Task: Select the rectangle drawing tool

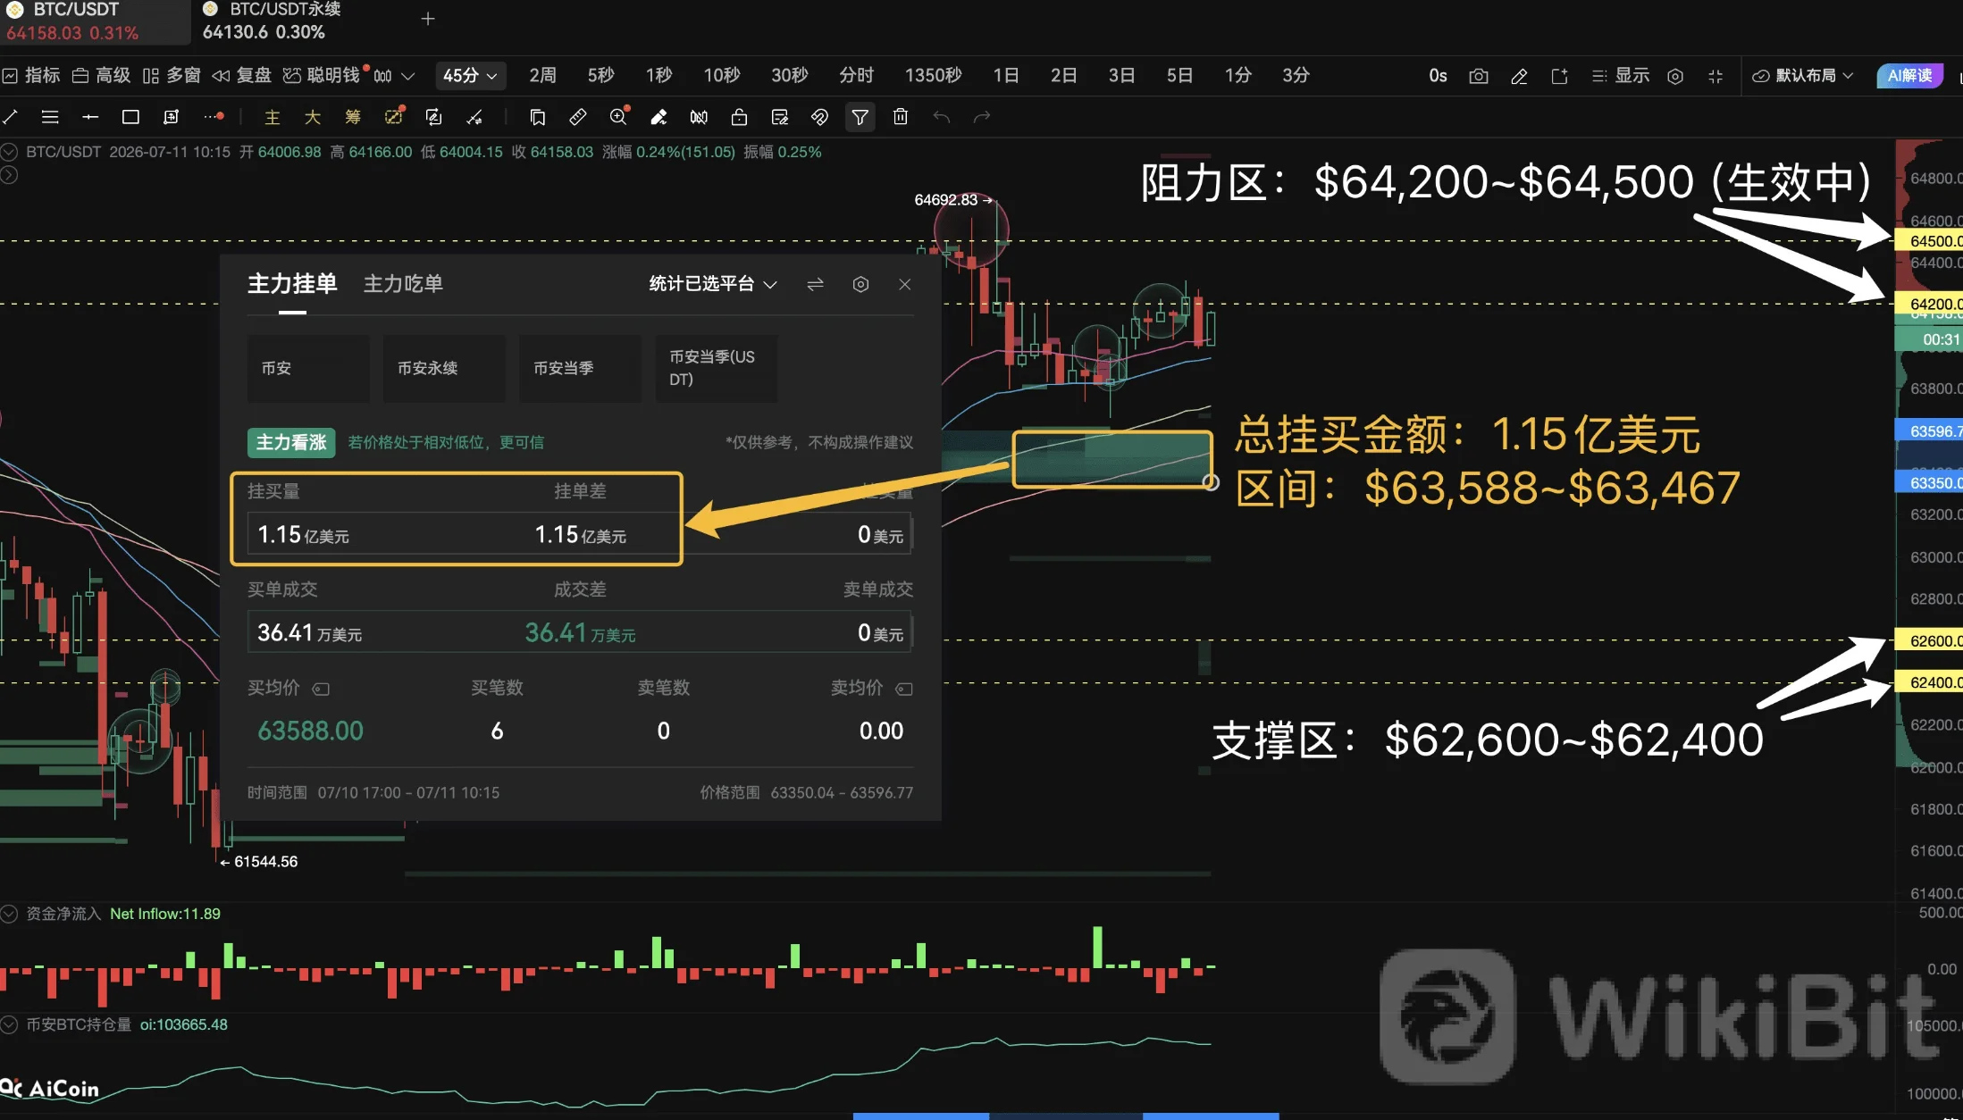Action: 130,117
